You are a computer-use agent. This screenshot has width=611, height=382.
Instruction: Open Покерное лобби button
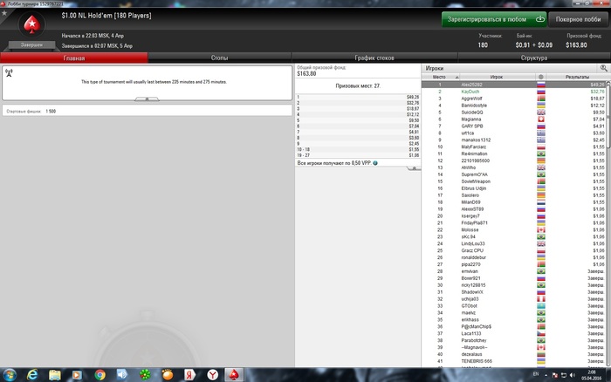578,19
